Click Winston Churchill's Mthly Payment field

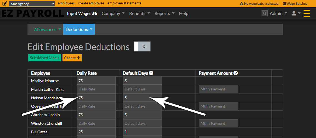(218, 123)
